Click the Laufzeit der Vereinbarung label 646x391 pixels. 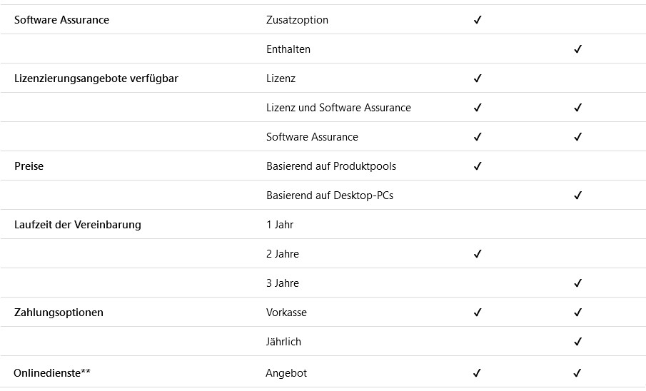[78, 225]
